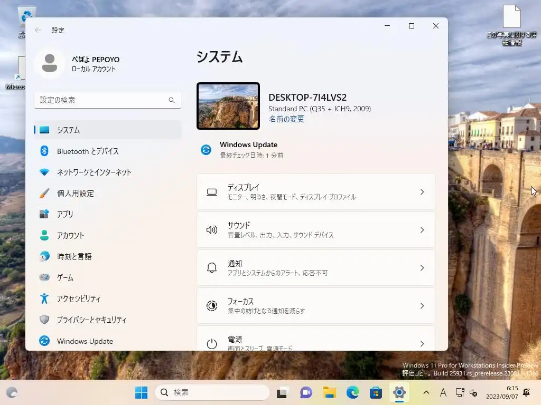Image resolution: width=541 pixels, height=405 pixels.
Task: Open the 通知 settings card
Action: point(316,268)
